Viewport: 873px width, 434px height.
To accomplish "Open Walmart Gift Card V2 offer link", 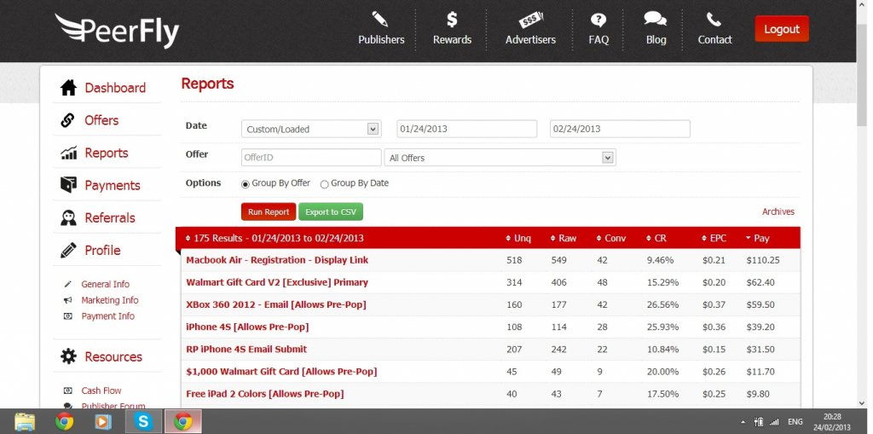I will click(277, 282).
